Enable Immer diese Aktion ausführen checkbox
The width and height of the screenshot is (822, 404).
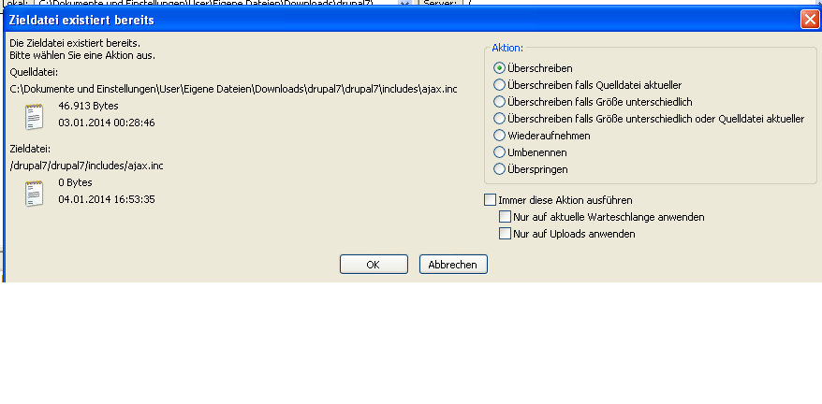pyautogui.click(x=490, y=200)
